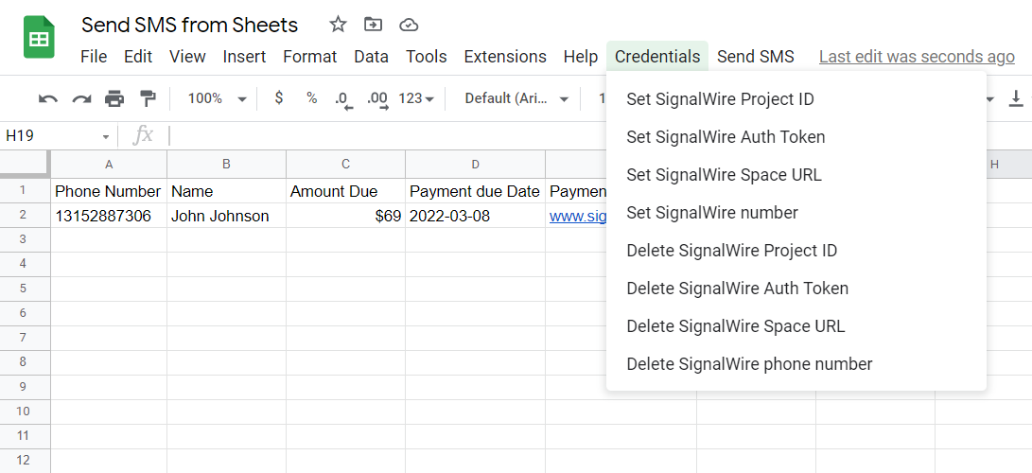Image resolution: width=1032 pixels, height=473 pixels.
Task: Click the Last edit was seconds ago link
Action: (917, 57)
